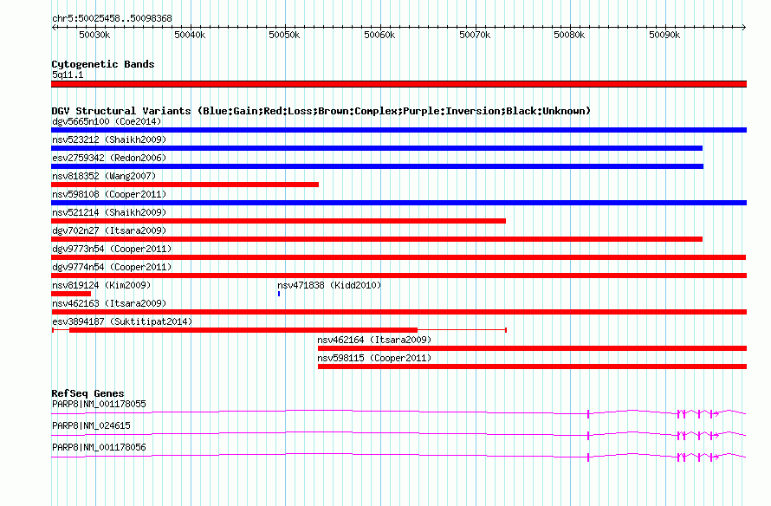Open variant label nsv818352 (Wang2007)
Image resolution: width=771 pixels, height=506 pixels.
(104, 176)
